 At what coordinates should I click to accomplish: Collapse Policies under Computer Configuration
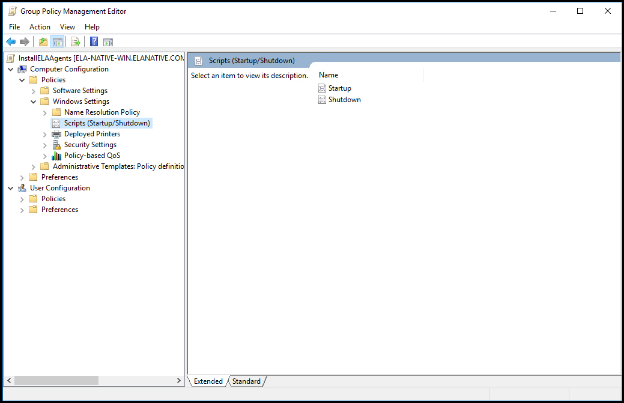[22, 80]
